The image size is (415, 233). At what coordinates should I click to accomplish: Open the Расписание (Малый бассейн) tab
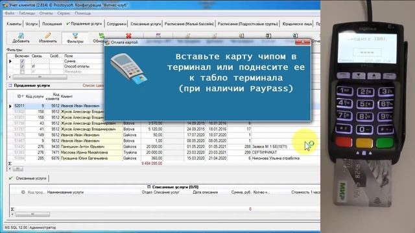click(189, 24)
